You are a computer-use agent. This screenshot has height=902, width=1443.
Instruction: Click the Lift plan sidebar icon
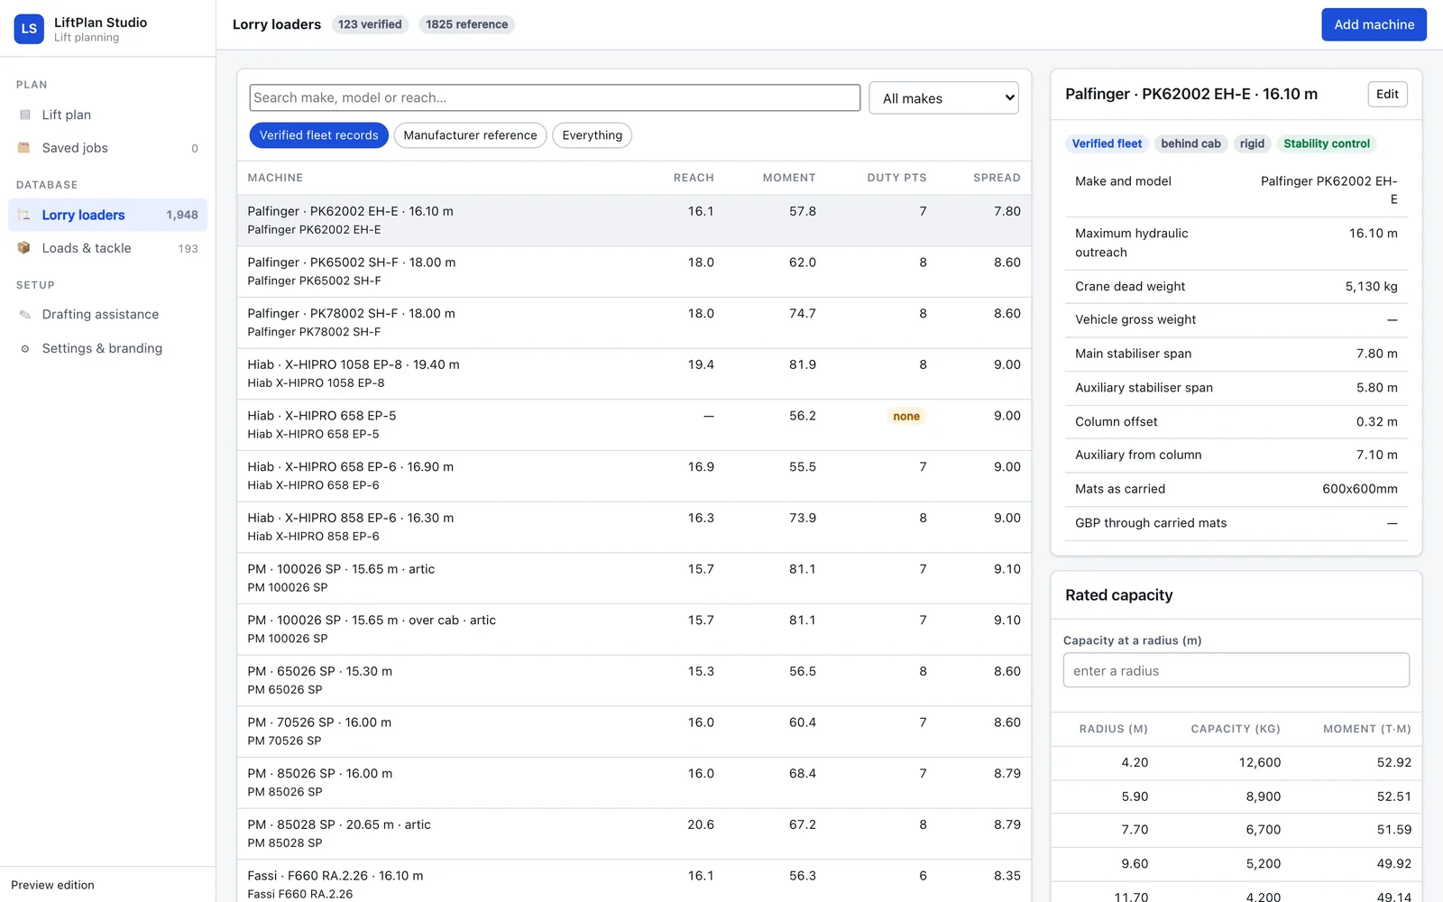point(24,115)
